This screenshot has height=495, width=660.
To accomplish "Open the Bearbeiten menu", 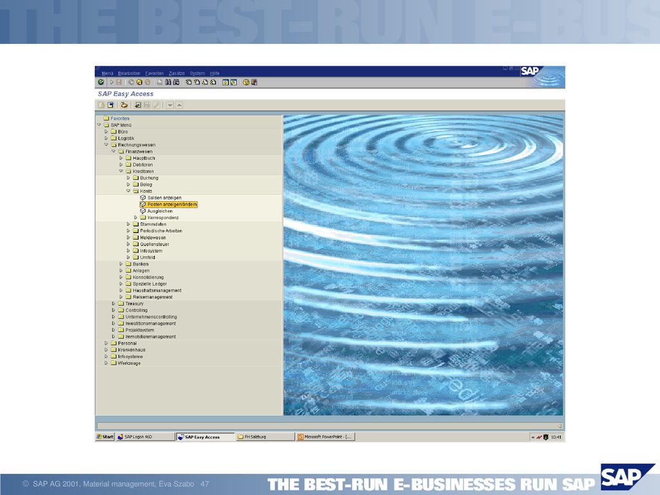I will click(x=129, y=73).
